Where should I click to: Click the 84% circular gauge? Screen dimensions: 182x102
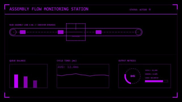(133, 76)
